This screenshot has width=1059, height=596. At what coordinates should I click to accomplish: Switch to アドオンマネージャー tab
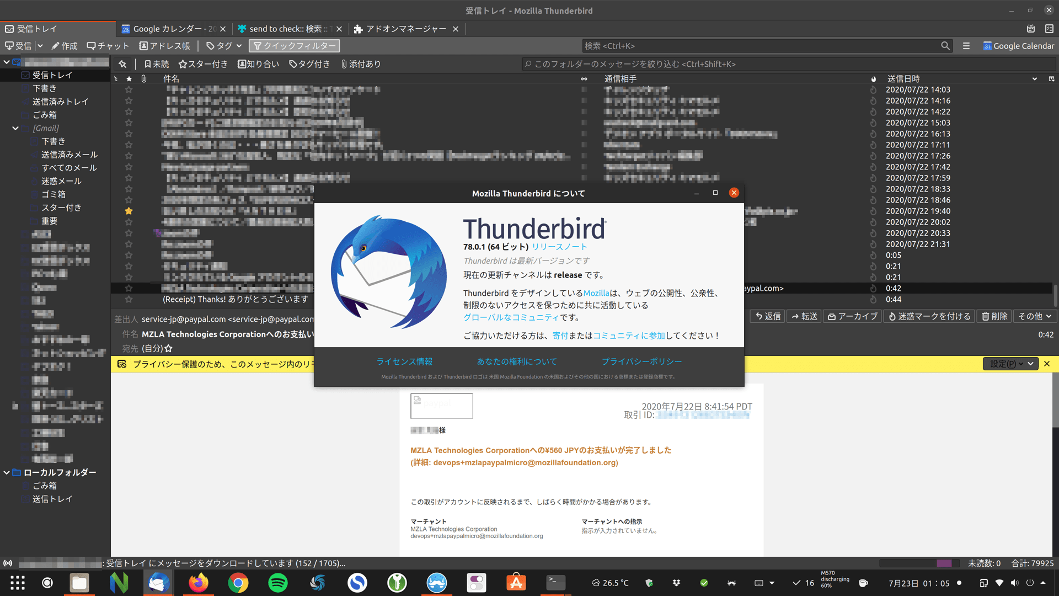[406, 29]
